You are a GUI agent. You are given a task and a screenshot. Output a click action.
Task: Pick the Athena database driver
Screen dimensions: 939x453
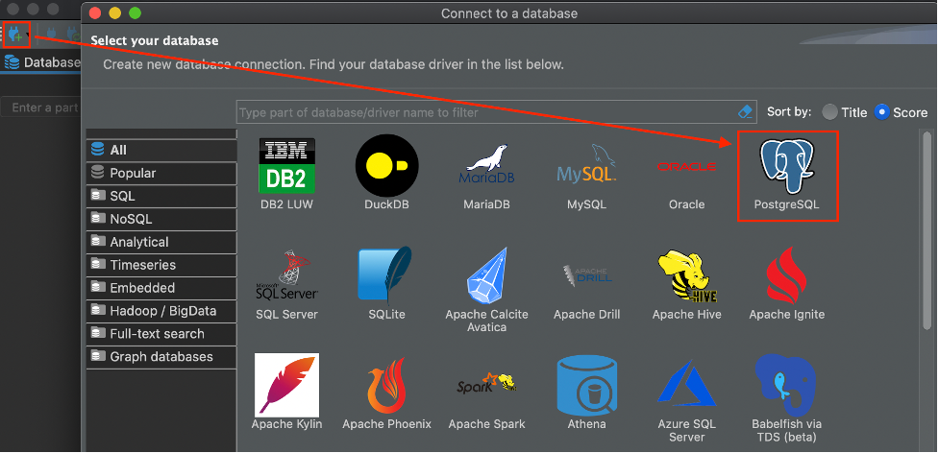[x=586, y=386]
